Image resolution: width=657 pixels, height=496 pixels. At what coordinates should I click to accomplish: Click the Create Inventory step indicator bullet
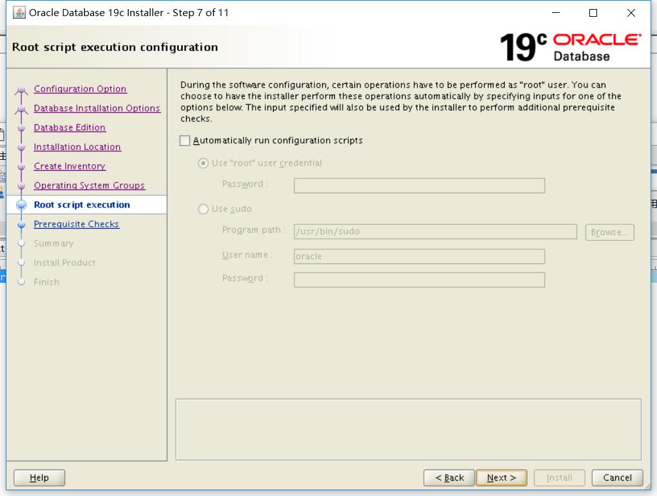(23, 166)
